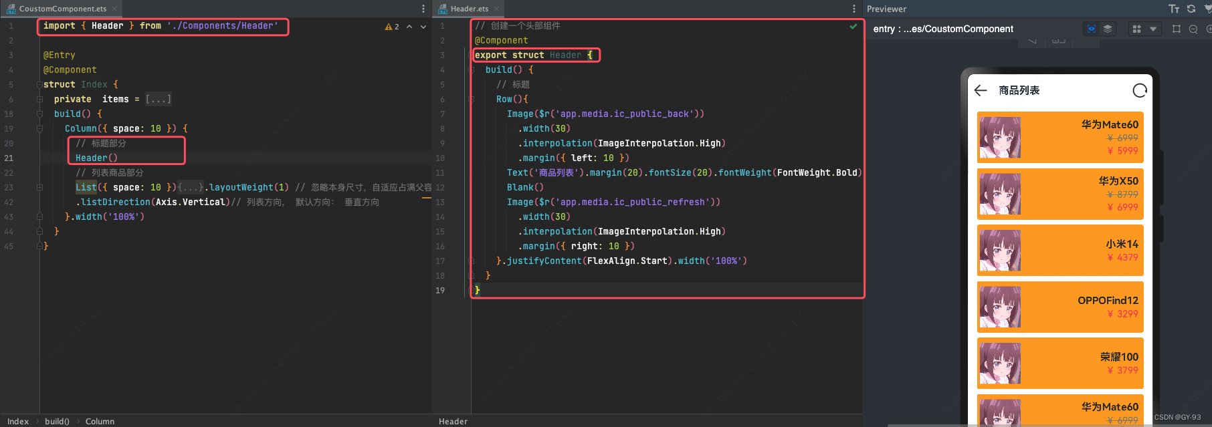Click the OPPOFind12 product thumbnail image
The height and width of the screenshot is (427, 1212).
[x=1000, y=307]
